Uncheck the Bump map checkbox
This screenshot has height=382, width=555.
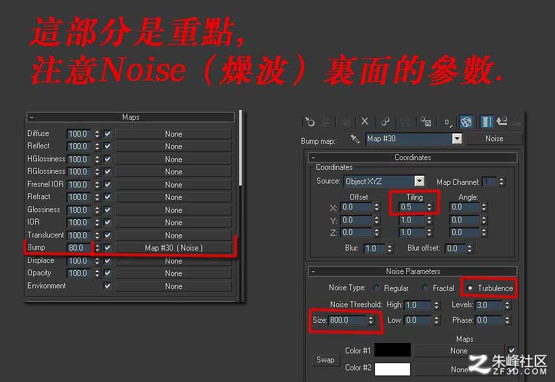(108, 248)
